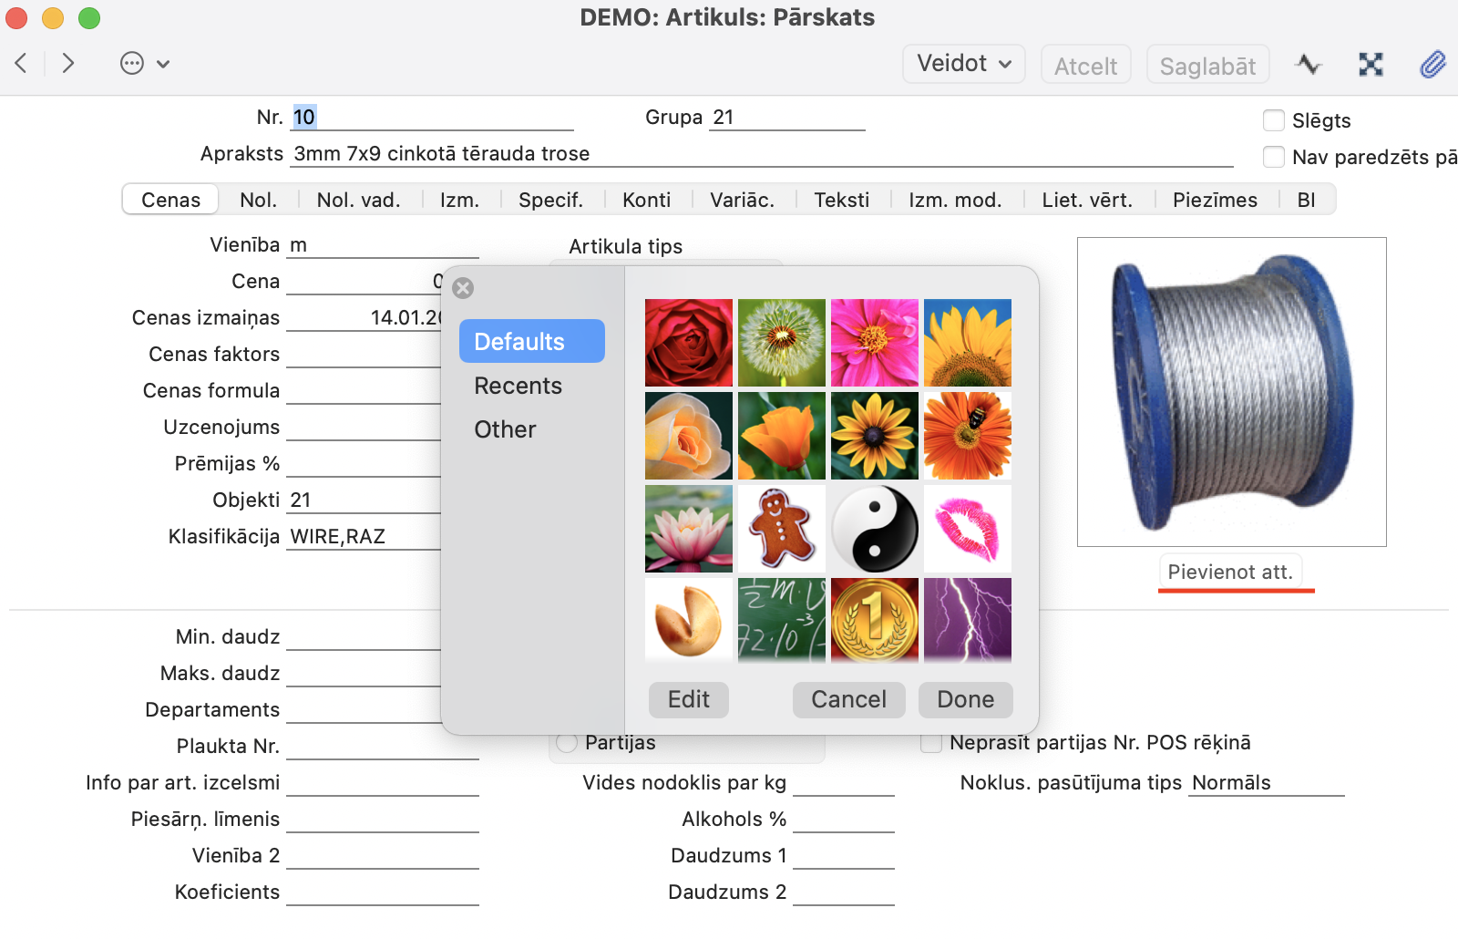The image size is (1458, 939).
Task: Switch to the Konti tab
Action: tap(646, 200)
